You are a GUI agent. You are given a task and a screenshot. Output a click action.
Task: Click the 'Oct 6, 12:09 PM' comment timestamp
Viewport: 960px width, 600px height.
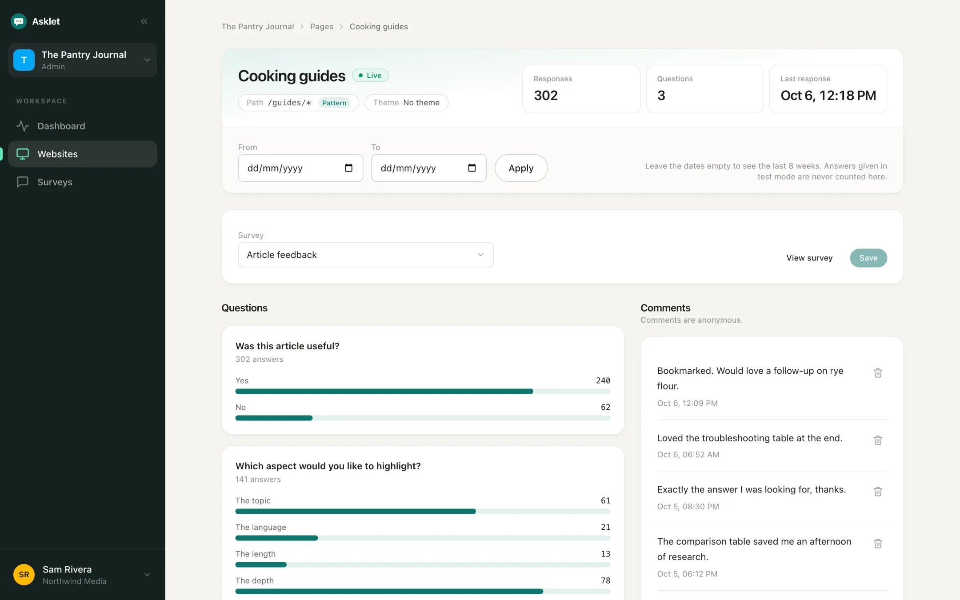pyautogui.click(x=687, y=403)
